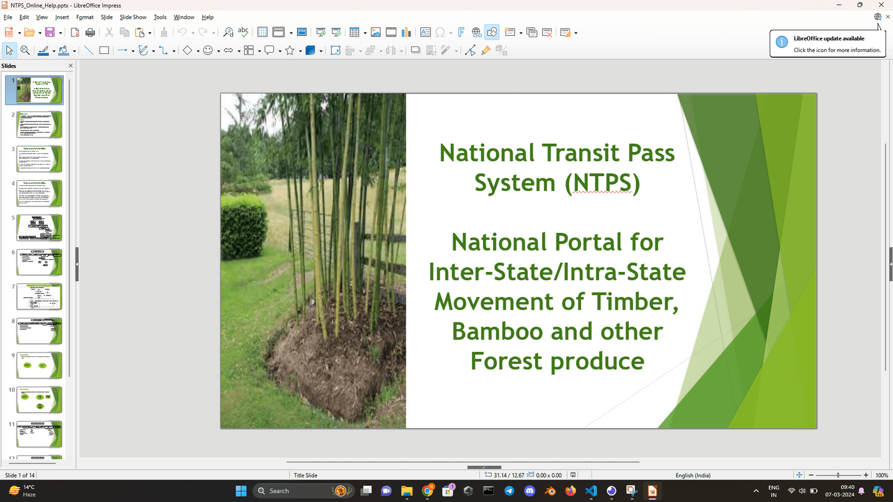Image resolution: width=893 pixels, height=502 pixels.
Task: Open the New document dropdown arrow
Action: (19, 33)
